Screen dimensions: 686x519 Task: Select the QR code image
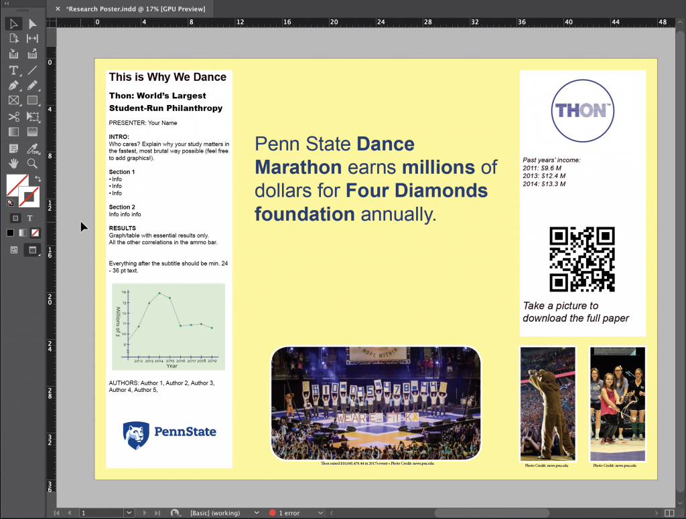pos(582,259)
